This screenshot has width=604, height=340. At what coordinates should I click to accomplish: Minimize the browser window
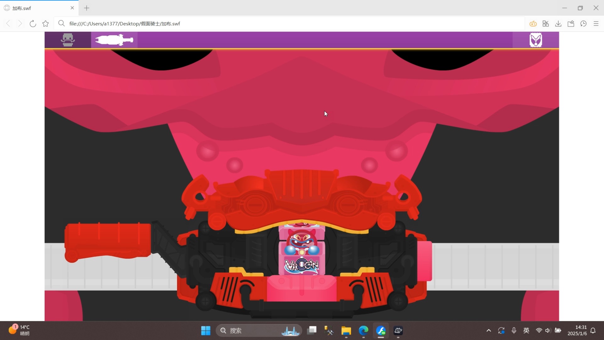point(565,8)
